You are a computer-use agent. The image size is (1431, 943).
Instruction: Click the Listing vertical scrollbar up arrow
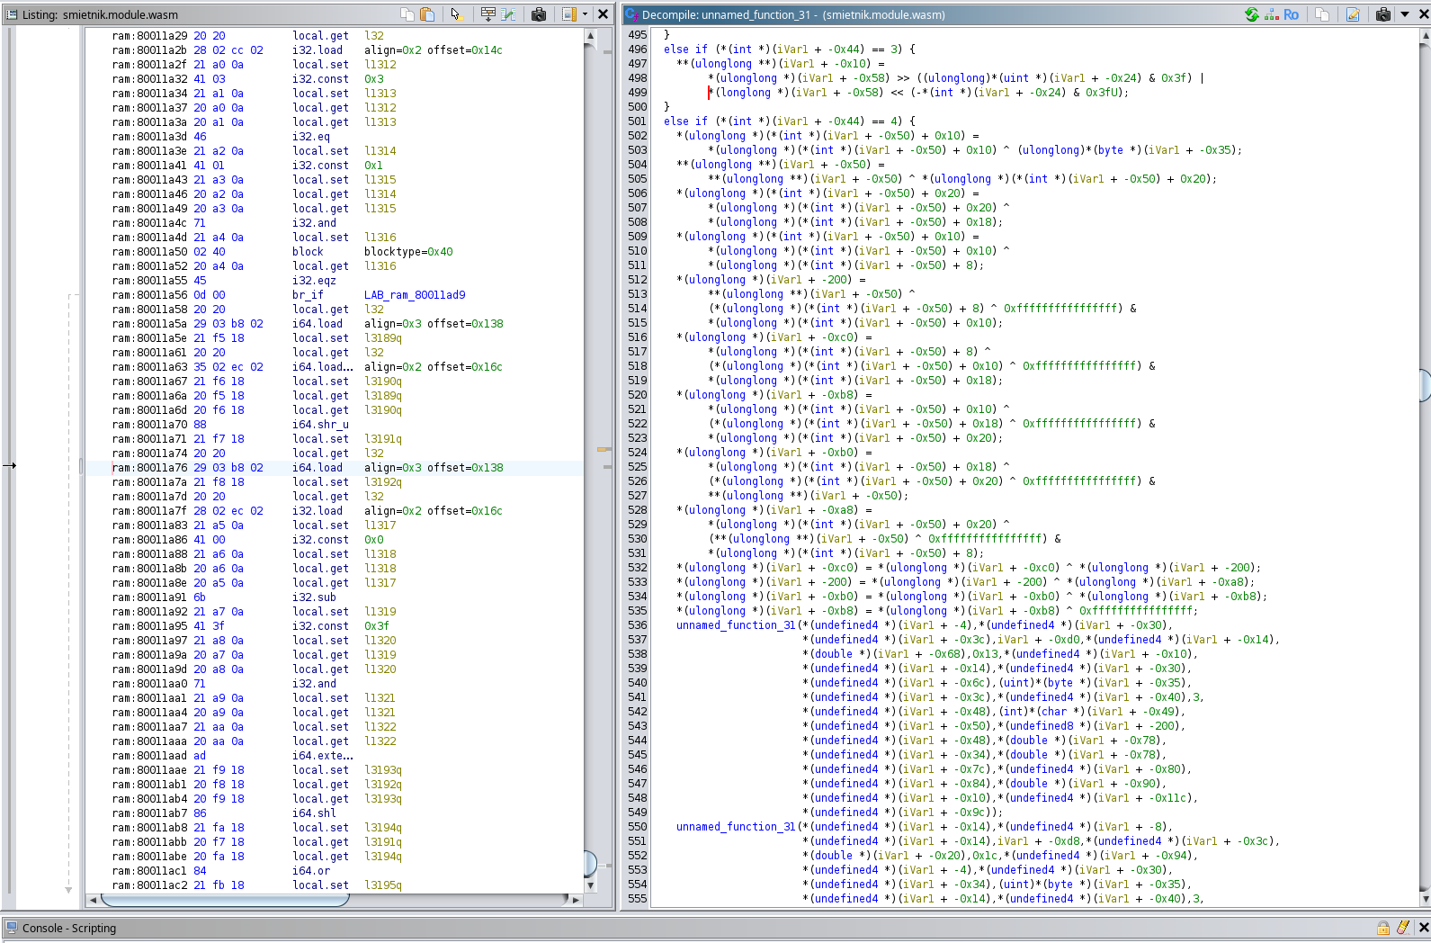click(x=591, y=36)
